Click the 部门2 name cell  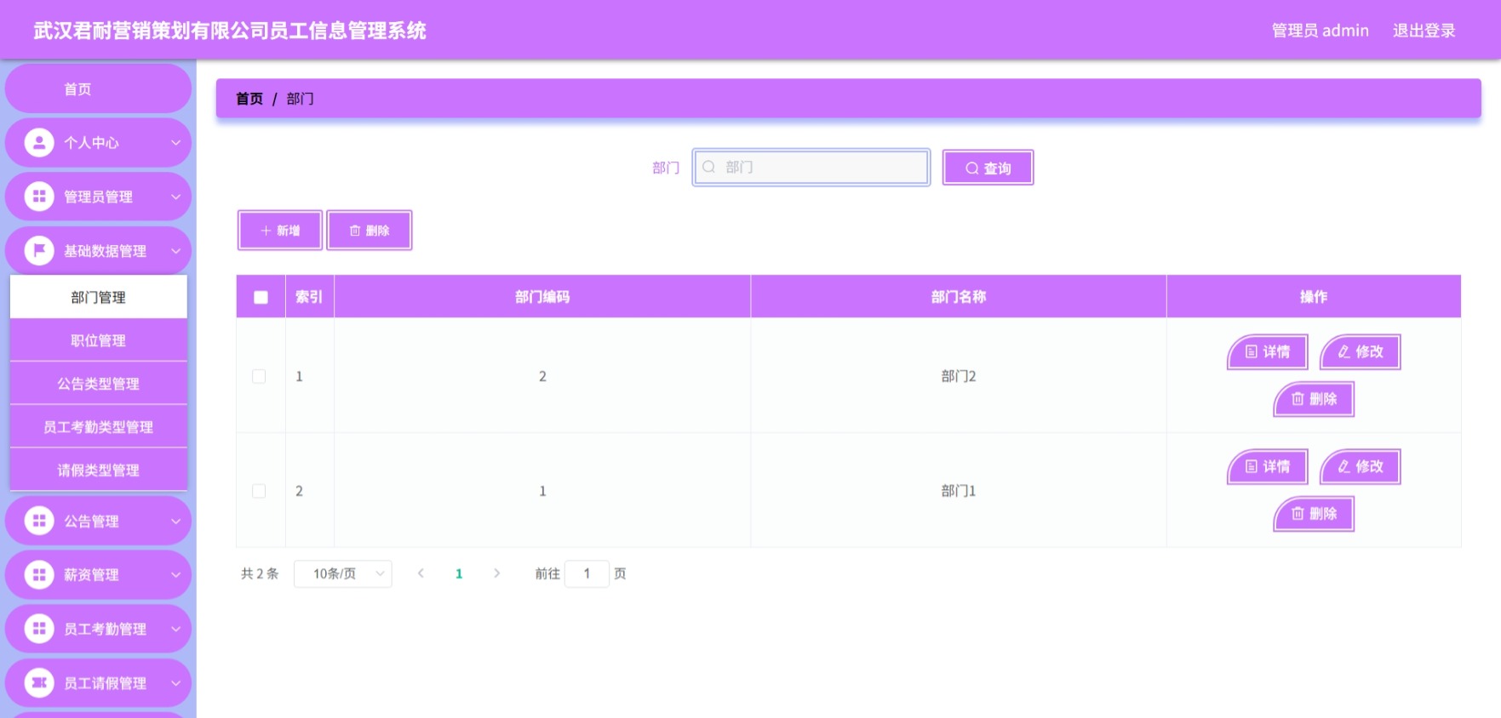pyautogui.click(x=959, y=376)
